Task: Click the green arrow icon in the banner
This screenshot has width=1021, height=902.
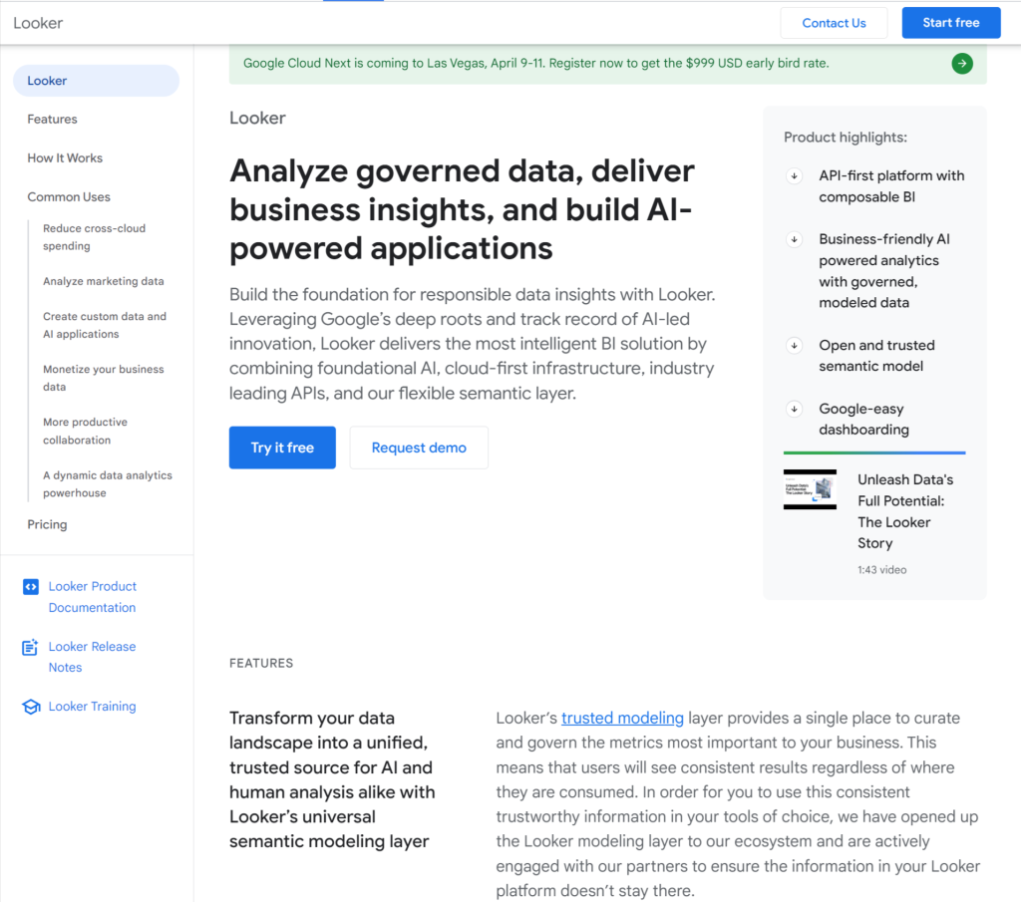Action: click(x=961, y=64)
